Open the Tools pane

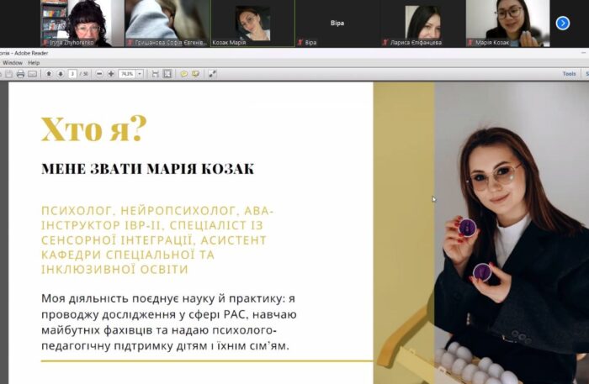(569, 74)
